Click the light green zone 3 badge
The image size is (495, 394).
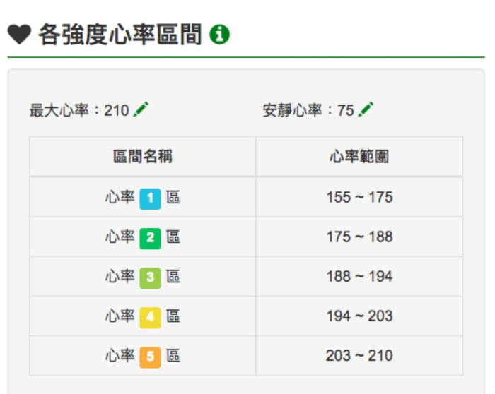point(150,277)
